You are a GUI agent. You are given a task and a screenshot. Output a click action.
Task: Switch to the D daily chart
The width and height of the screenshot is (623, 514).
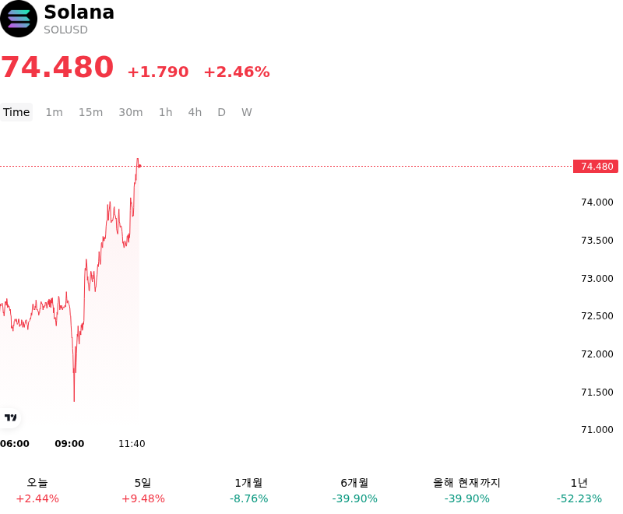(222, 112)
